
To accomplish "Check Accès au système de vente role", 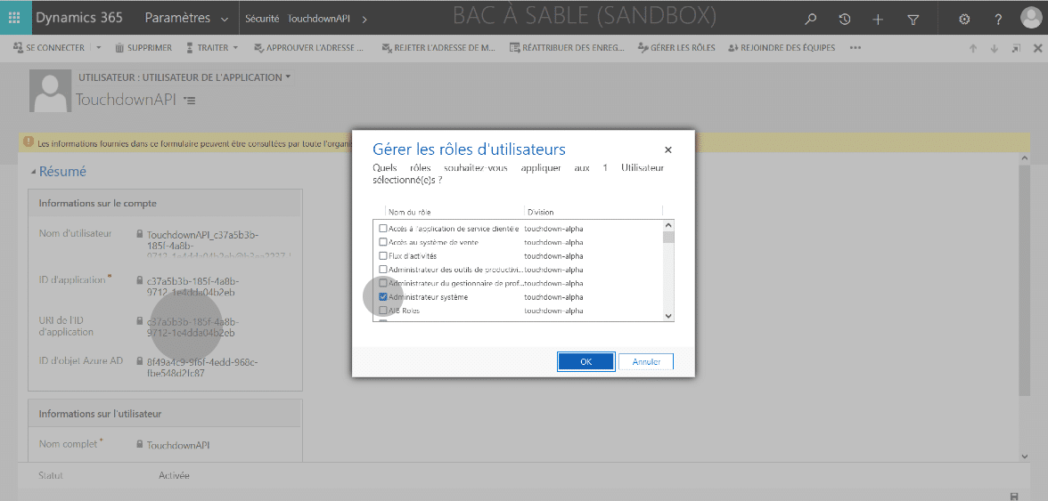I will point(383,242).
